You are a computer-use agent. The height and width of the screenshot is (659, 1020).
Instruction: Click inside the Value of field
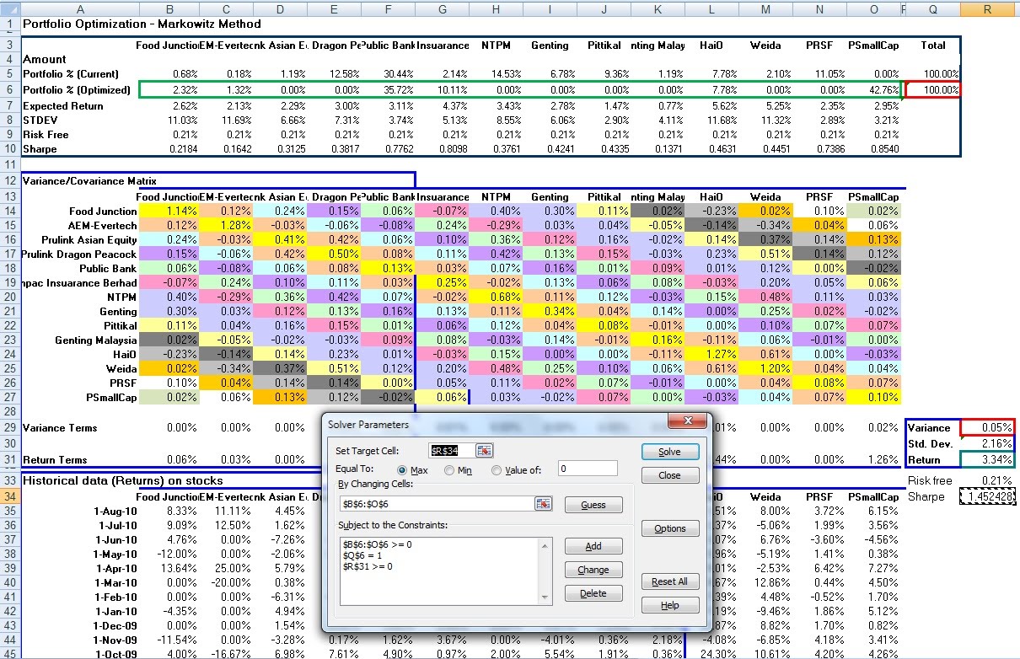(x=587, y=469)
